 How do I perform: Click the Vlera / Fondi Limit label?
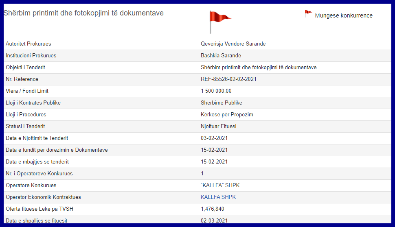tap(27, 91)
